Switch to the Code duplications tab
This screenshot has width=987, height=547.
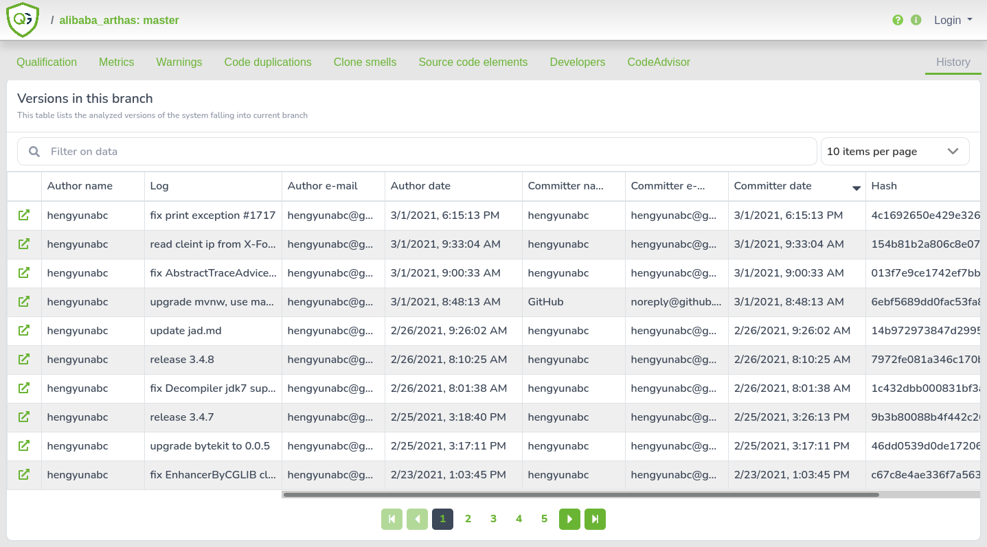coord(268,62)
